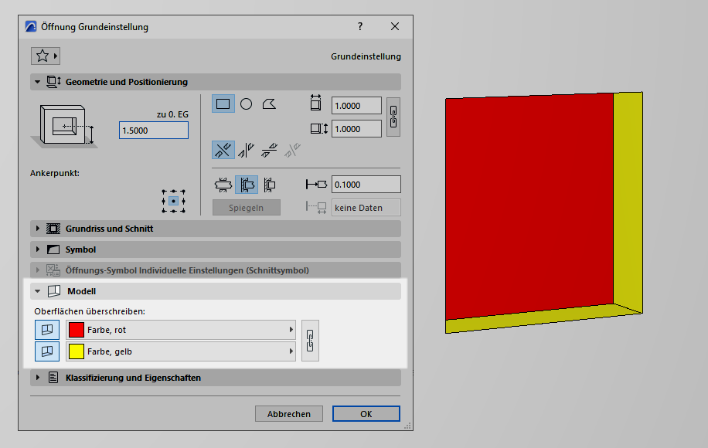The image size is (708, 448).
Task: Click the yellow color swatch
Action: coord(77,351)
